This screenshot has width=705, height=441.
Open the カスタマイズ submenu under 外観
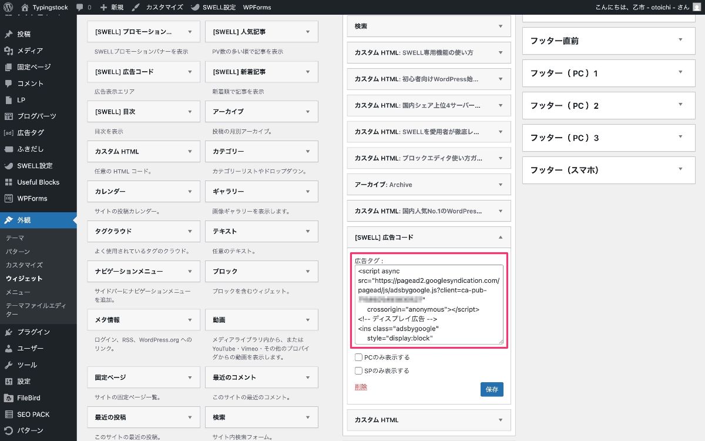click(x=24, y=265)
